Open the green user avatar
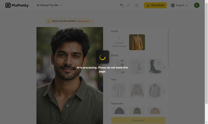Screen dimensions: 208x124 (197, 5)
